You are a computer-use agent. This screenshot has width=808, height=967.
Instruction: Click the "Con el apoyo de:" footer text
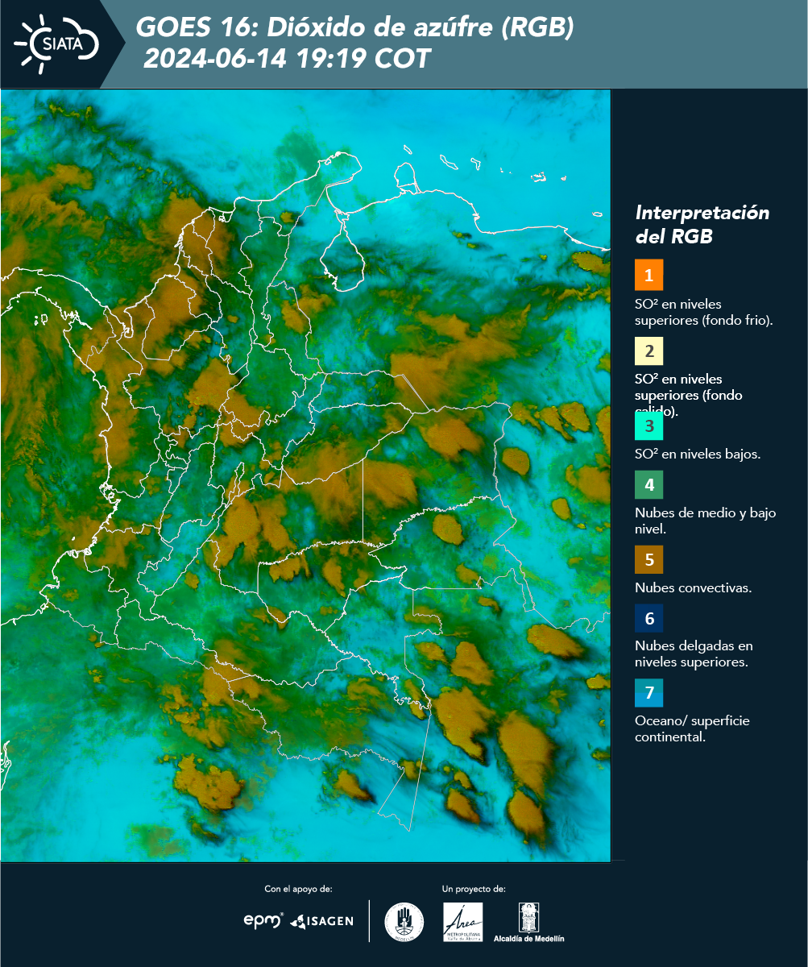298,890
